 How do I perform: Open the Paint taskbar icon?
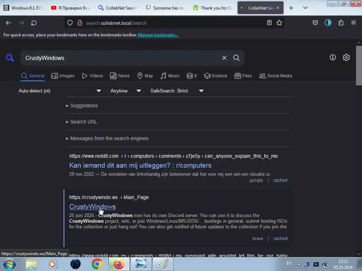click(x=163, y=264)
